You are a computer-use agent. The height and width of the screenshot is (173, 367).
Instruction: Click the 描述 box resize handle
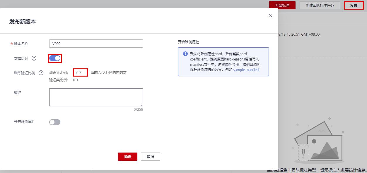141,105
